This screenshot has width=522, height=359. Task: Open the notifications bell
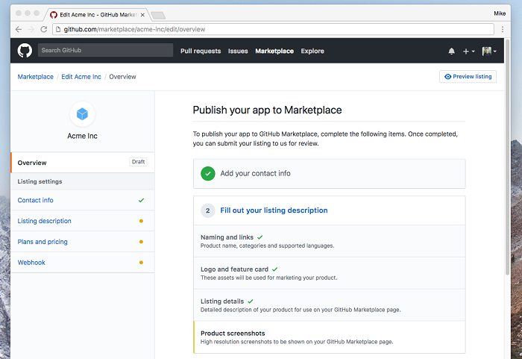click(451, 51)
